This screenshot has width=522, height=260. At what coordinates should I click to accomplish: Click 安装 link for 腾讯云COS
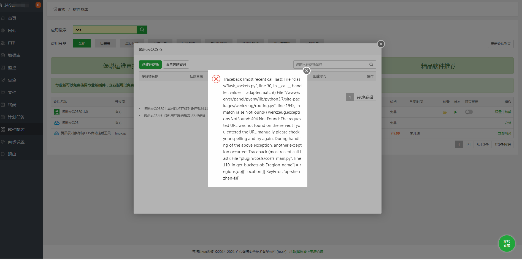point(508,123)
